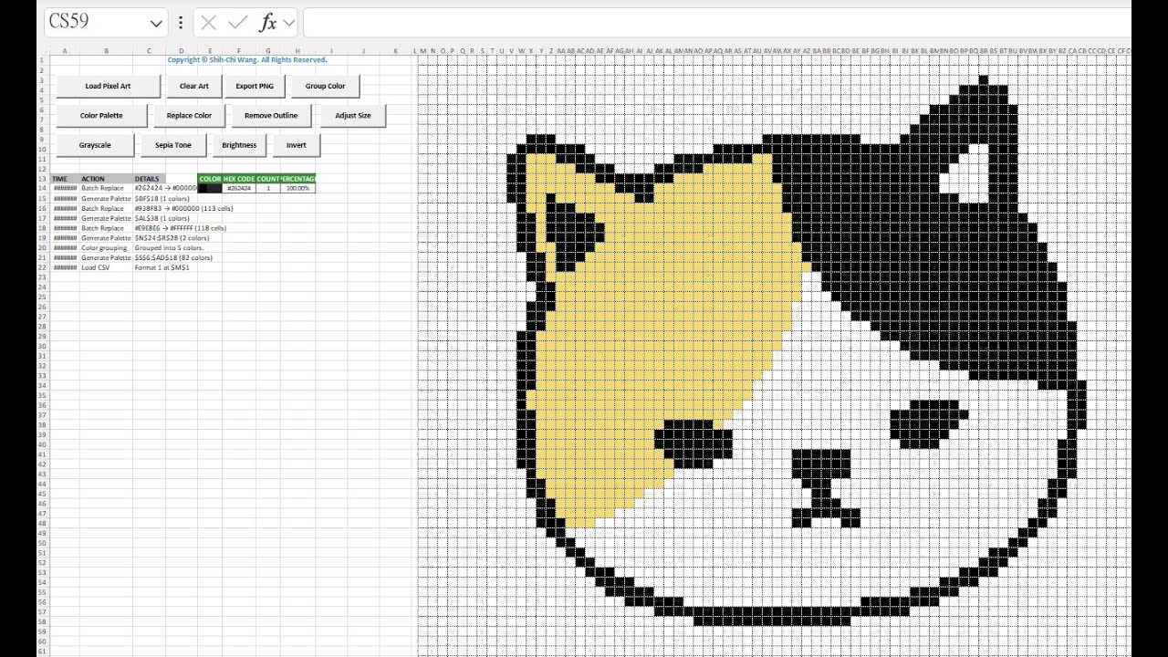This screenshot has width=1168, height=657.
Task: Click the Name Box showing CS59
Action: tap(95, 23)
